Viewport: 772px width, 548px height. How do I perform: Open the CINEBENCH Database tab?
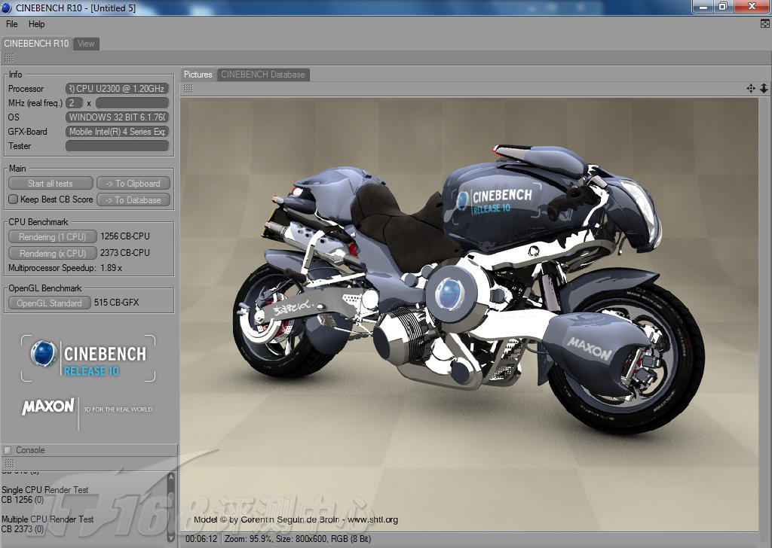click(x=263, y=75)
